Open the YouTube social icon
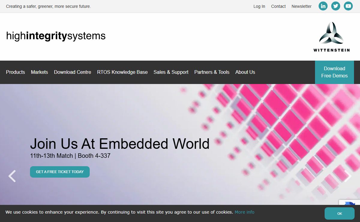The width and height of the screenshot is (360, 222). coord(348,6)
